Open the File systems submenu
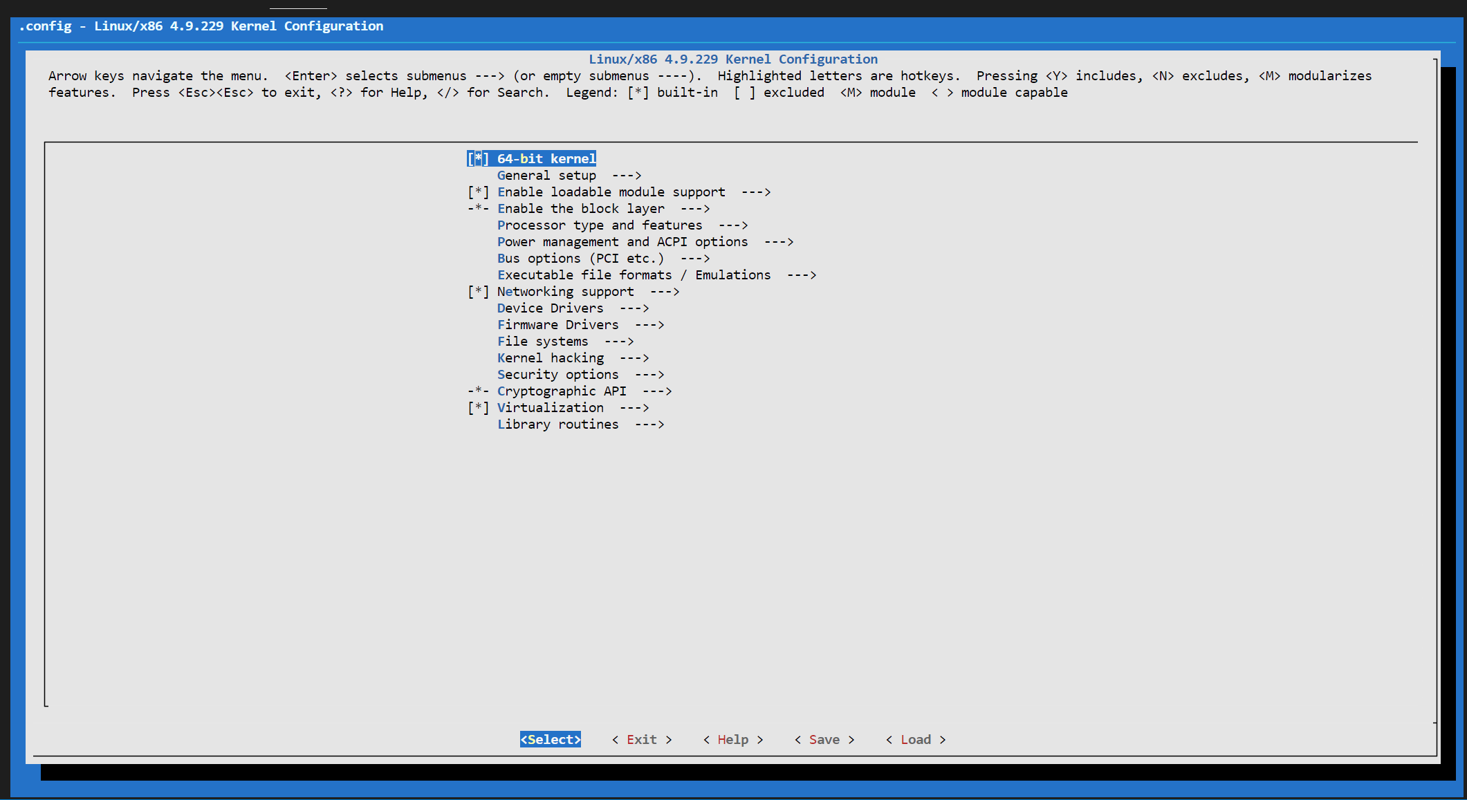Image resolution: width=1467 pixels, height=800 pixels. point(565,342)
